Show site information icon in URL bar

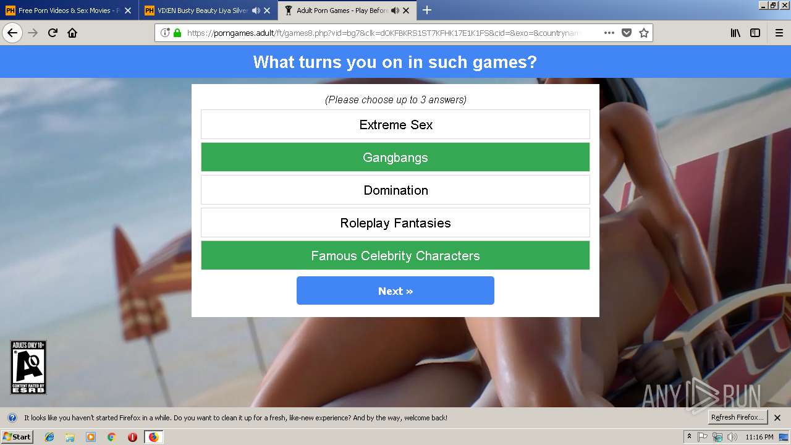(x=165, y=33)
